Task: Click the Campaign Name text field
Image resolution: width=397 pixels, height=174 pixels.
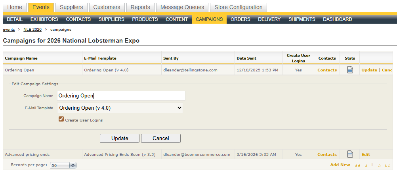Action: click(121, 95)
